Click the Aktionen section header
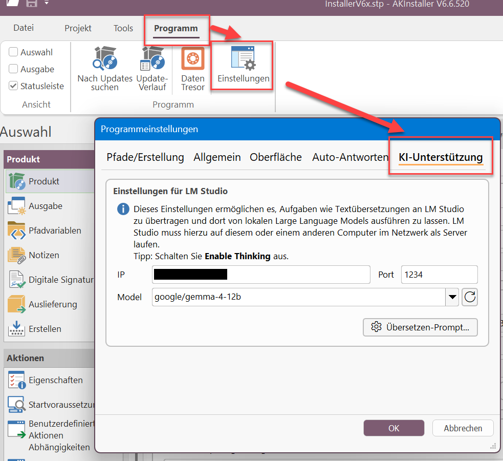Viewport: 503px width, 461px height. pyautogui.click(x=50, y=358)
